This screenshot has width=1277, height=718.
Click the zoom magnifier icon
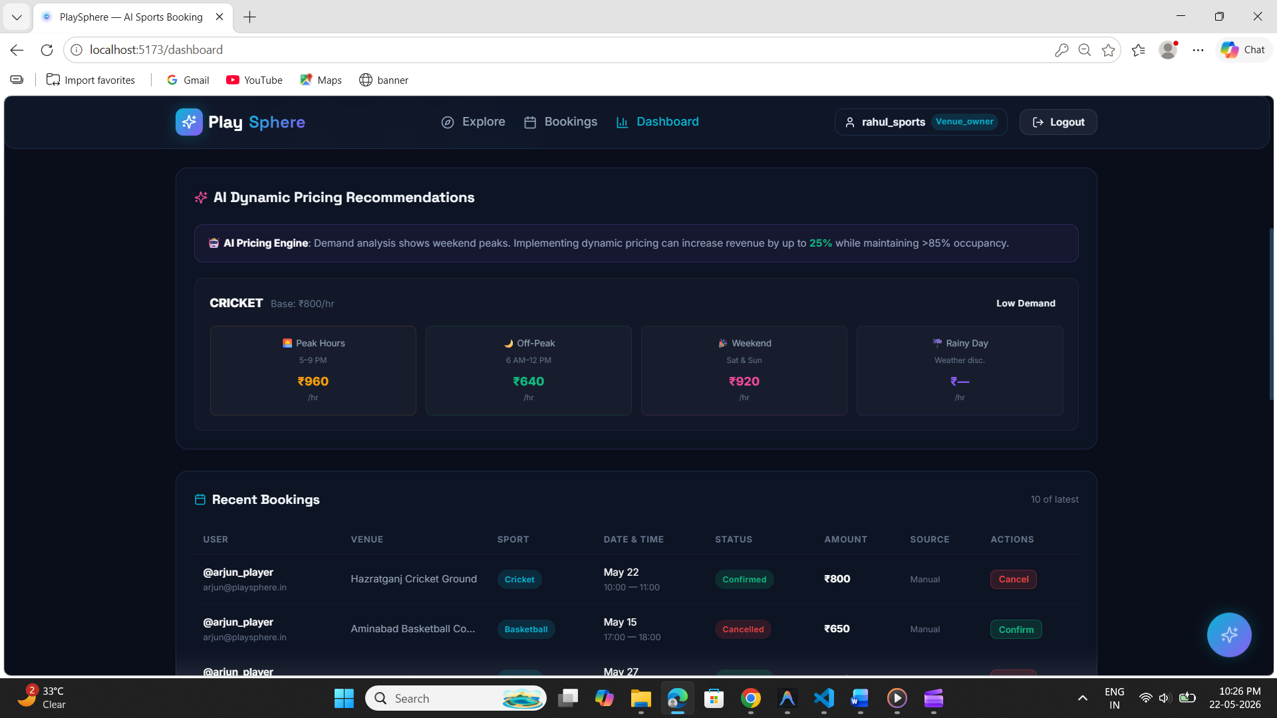tap(1085, 50)
